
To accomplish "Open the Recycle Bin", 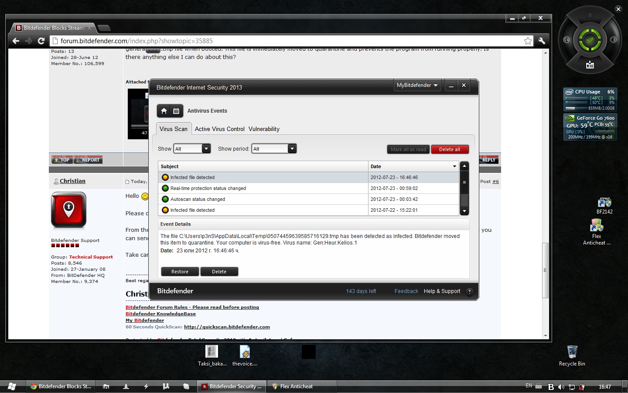I will [572, 355].
